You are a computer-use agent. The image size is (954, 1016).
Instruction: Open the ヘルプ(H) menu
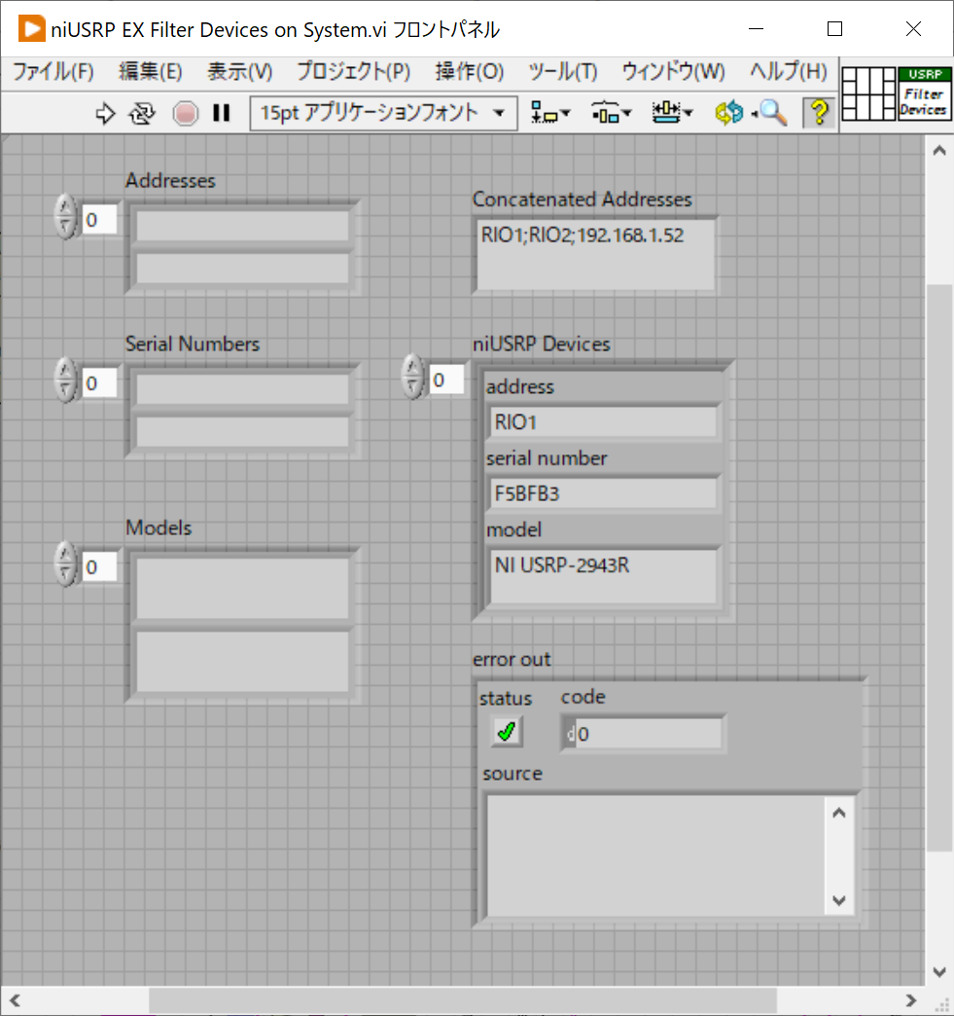(789, 71)
